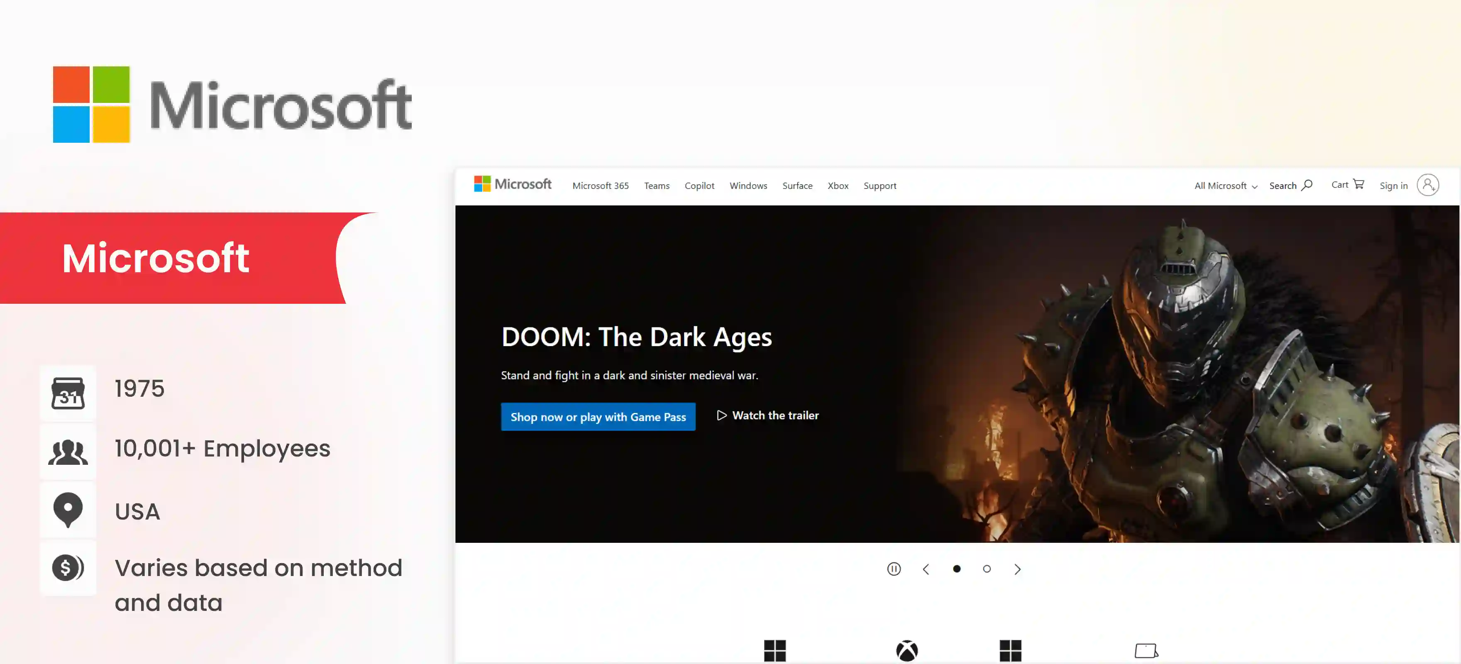Image resolution: width=1461 pixels, height=664 pixels.
Task: Advance to next slide with right chevron
Action: (x=1017, y=569)
